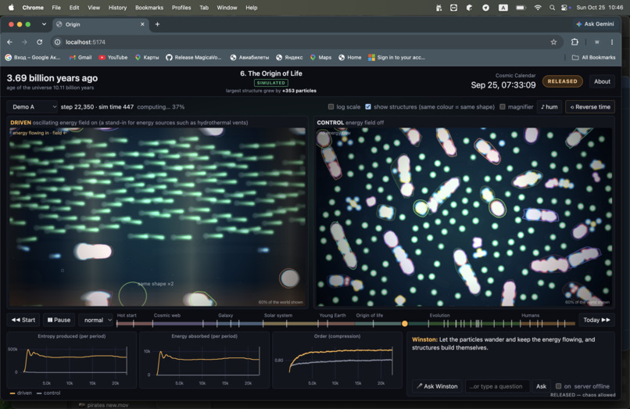
Task: Open a new tab with plus icon
Action: pyautogui.click(x=158, y=24)
